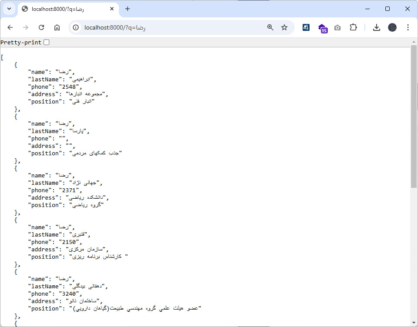
Task: Click the lastName value ابراهیمی
Action: coord(81,79)
